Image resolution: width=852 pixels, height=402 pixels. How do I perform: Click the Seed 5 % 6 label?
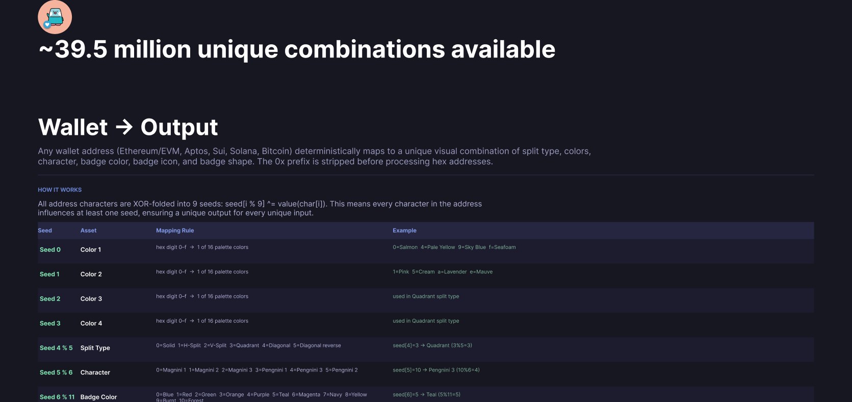click(x=56, y=372)
